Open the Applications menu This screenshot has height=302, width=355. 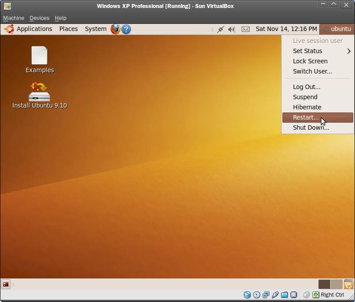click(x=35, y=29)
